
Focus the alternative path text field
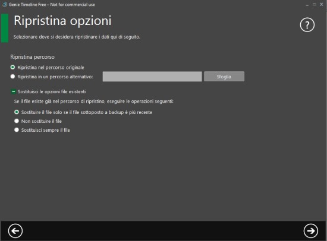[152, 77]
